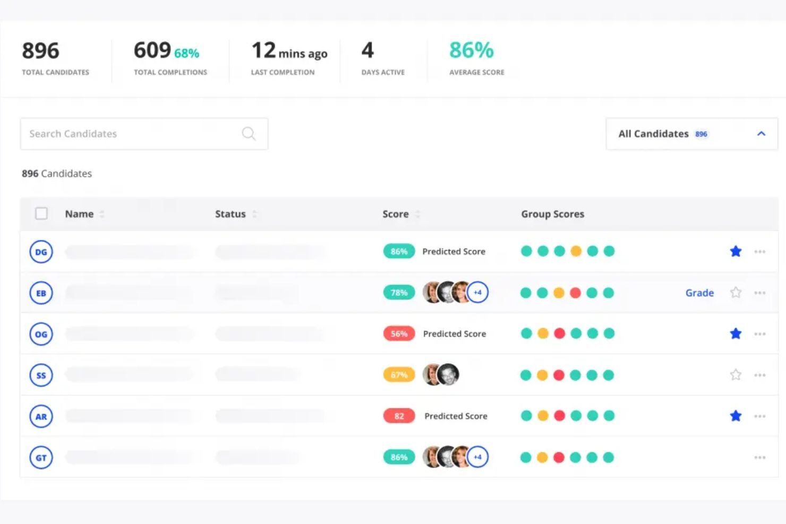Open the three-dot menu for candidate DG

coord(759,251)
